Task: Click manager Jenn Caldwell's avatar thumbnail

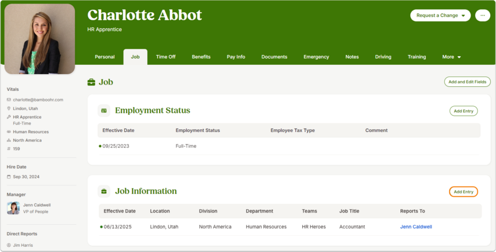Action: [13, 208]
